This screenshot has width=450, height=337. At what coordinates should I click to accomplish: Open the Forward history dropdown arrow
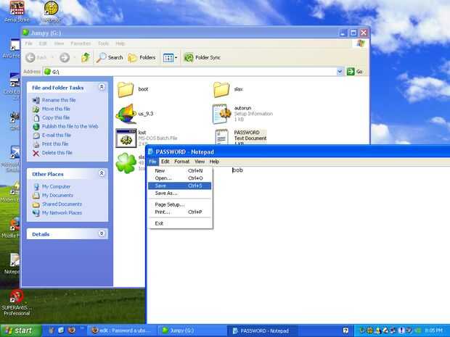pyautogui.click(x=74, y=57)
